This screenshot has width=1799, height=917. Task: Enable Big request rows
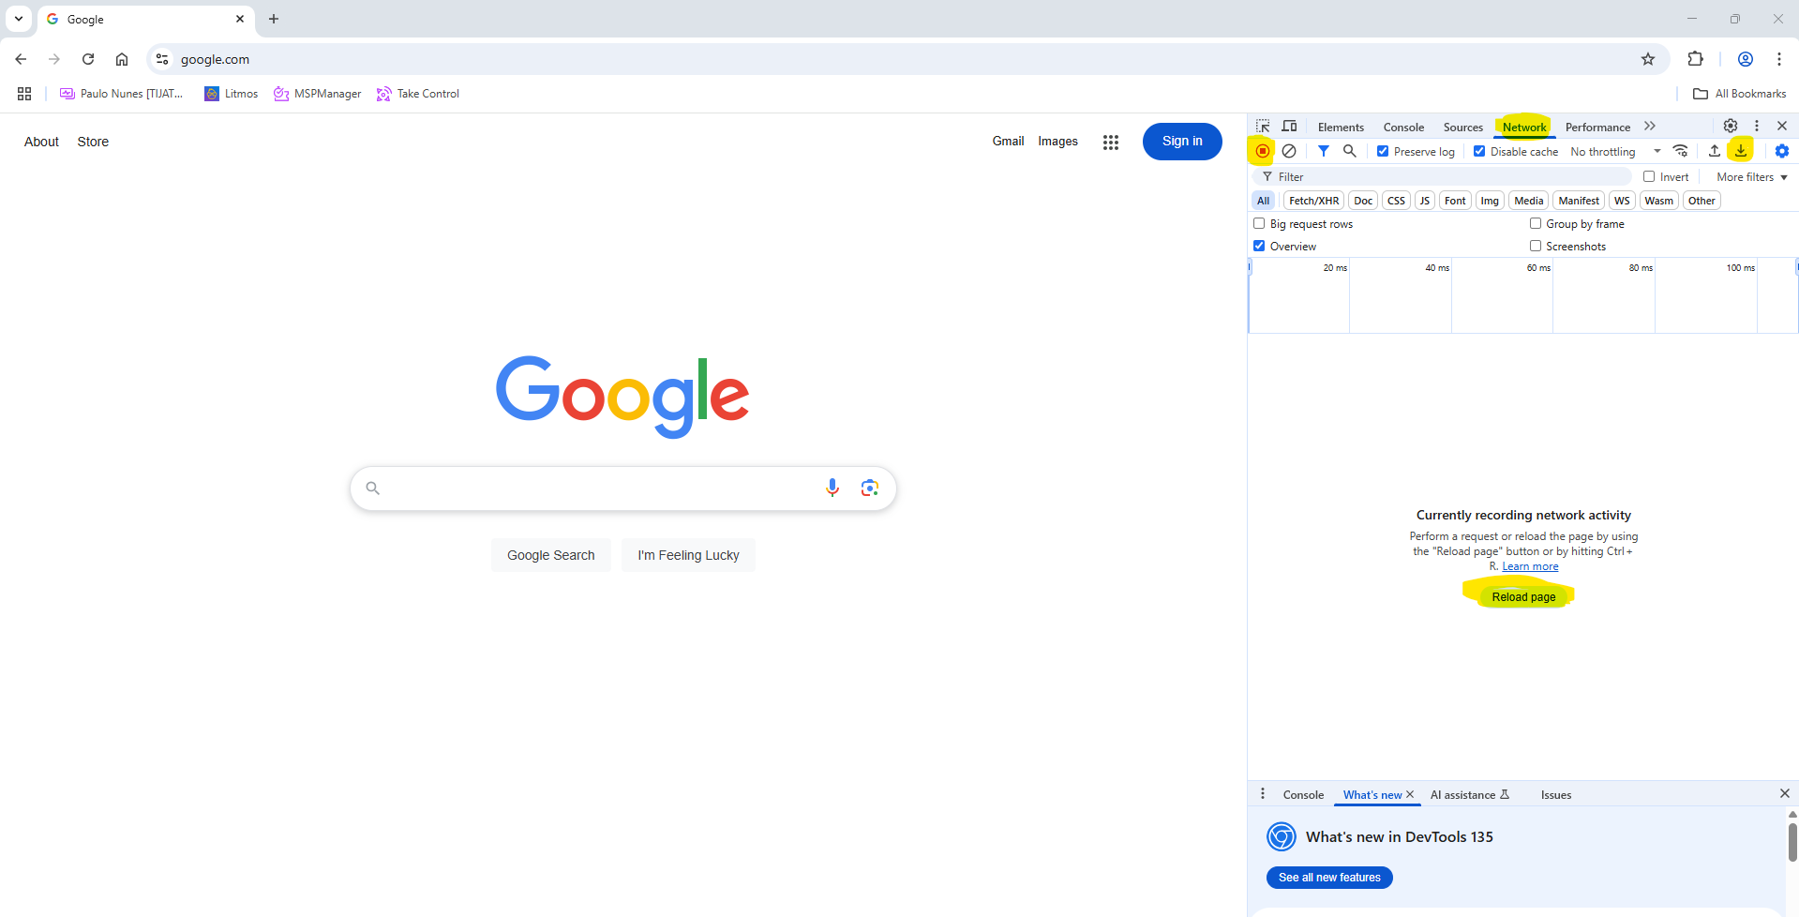[1260, 223]
